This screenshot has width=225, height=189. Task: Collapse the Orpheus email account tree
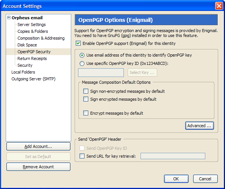coord(9,18)
